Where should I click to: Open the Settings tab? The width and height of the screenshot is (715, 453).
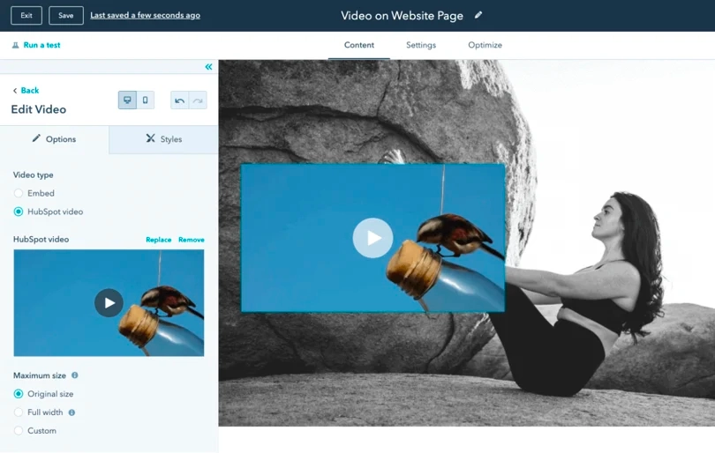pos(421,45)
